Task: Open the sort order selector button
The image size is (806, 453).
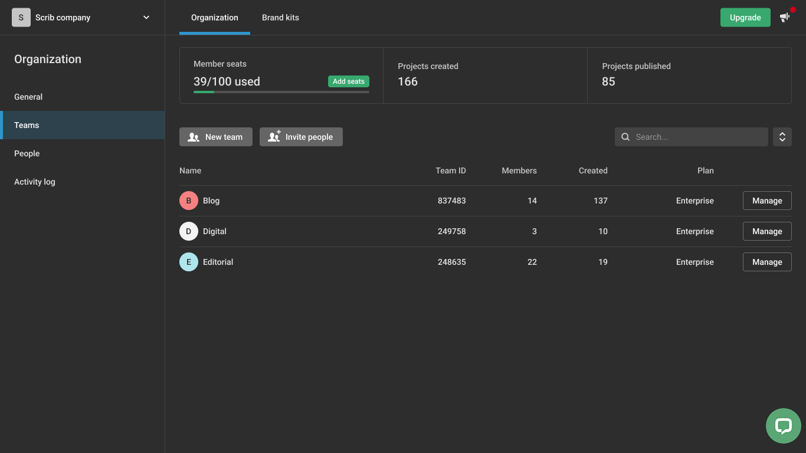Action: tap(782, 137)
